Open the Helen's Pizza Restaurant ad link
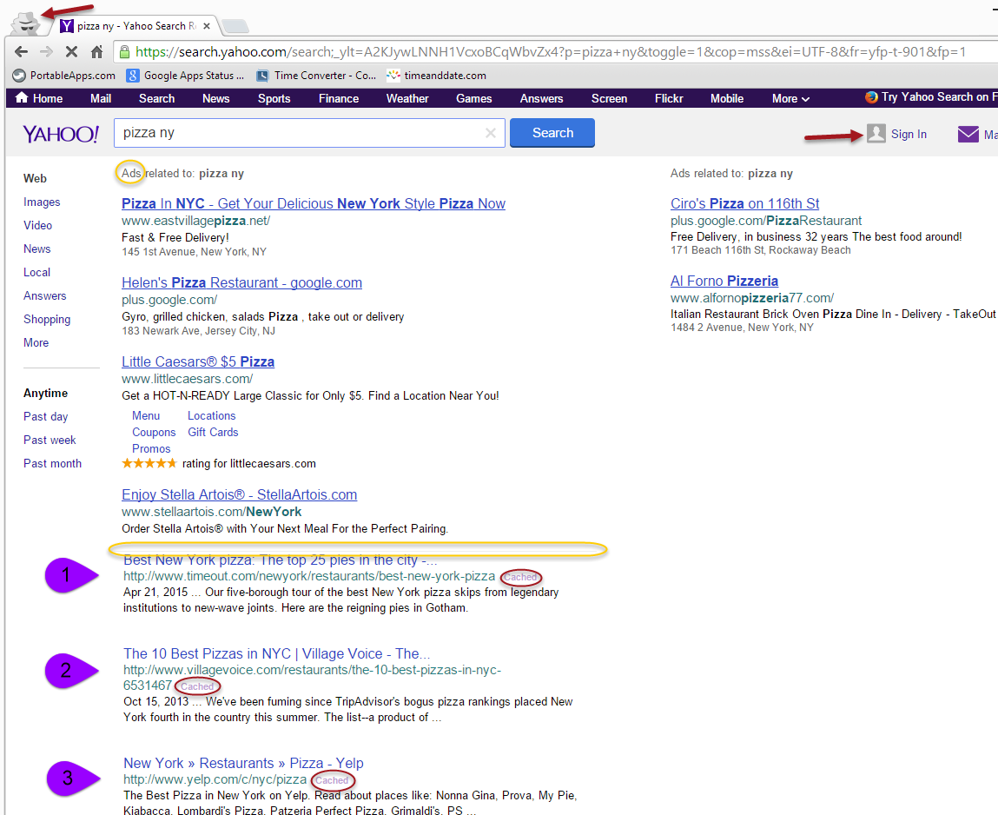This screenshot has height=815, width=998. point(241,282)
